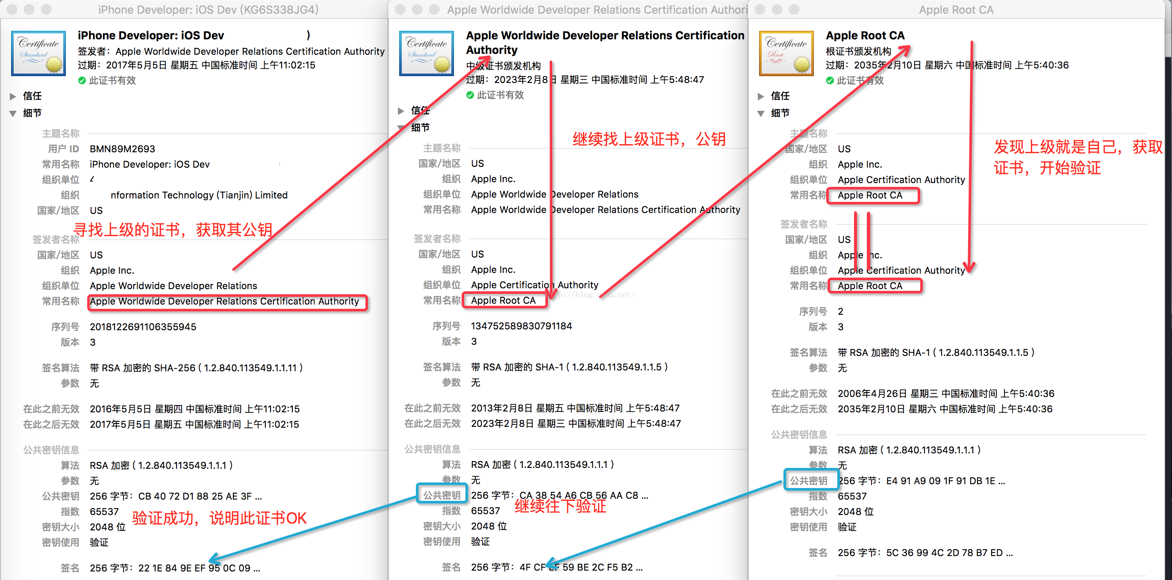Click green valid checkmark in WWDR Authority window
The width and height of the screenshot is (1172, 580).
pos(470,95)
